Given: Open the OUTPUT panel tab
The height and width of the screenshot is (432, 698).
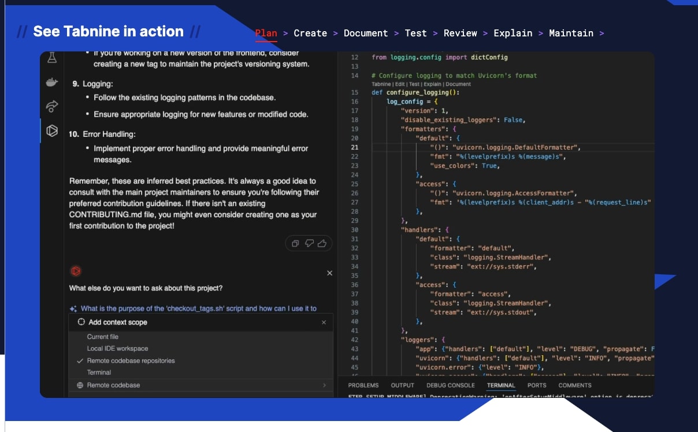Looking at the screenshot, I should (x=403, y=385).
